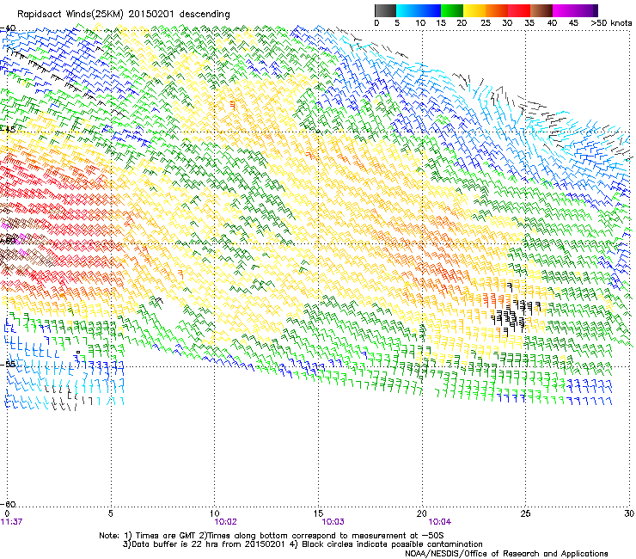Click longitude axis label '20'
This screenshot has width=636, height=559.
tap(422, 513)
